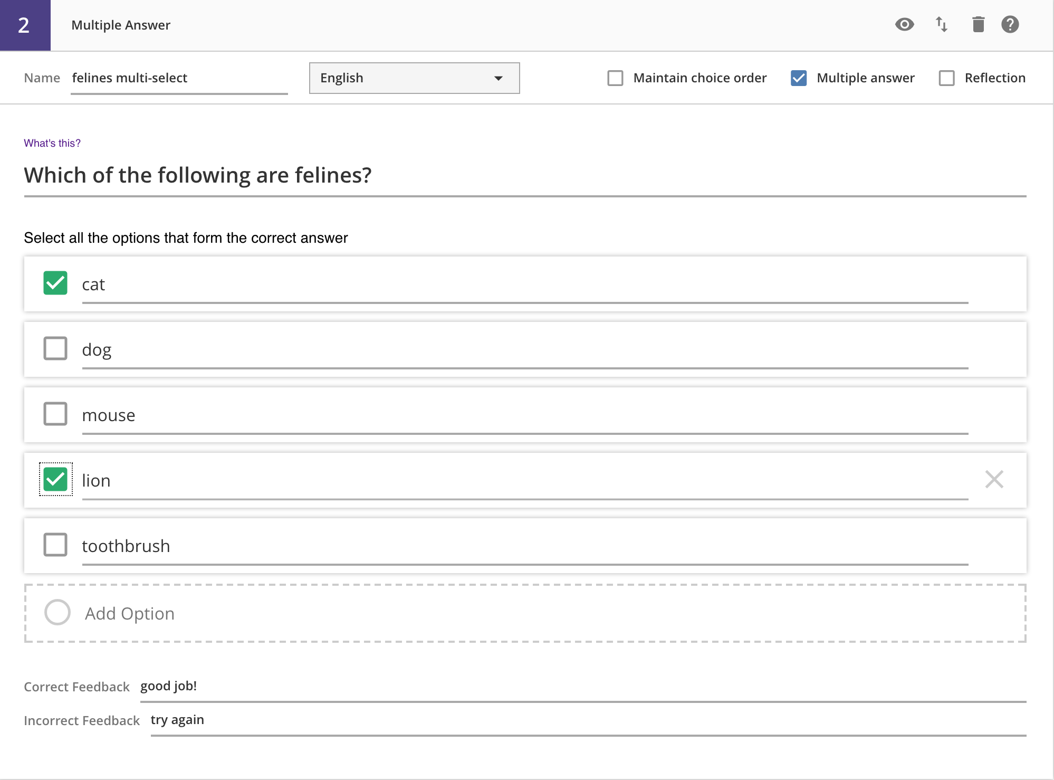Click the preview eye icon
This screenshot has height=780, width=1054.
tap(904, 24)
